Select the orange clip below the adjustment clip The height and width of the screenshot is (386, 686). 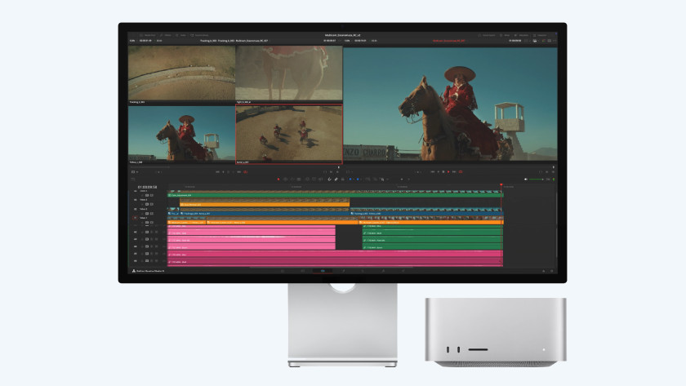point(265,204)
